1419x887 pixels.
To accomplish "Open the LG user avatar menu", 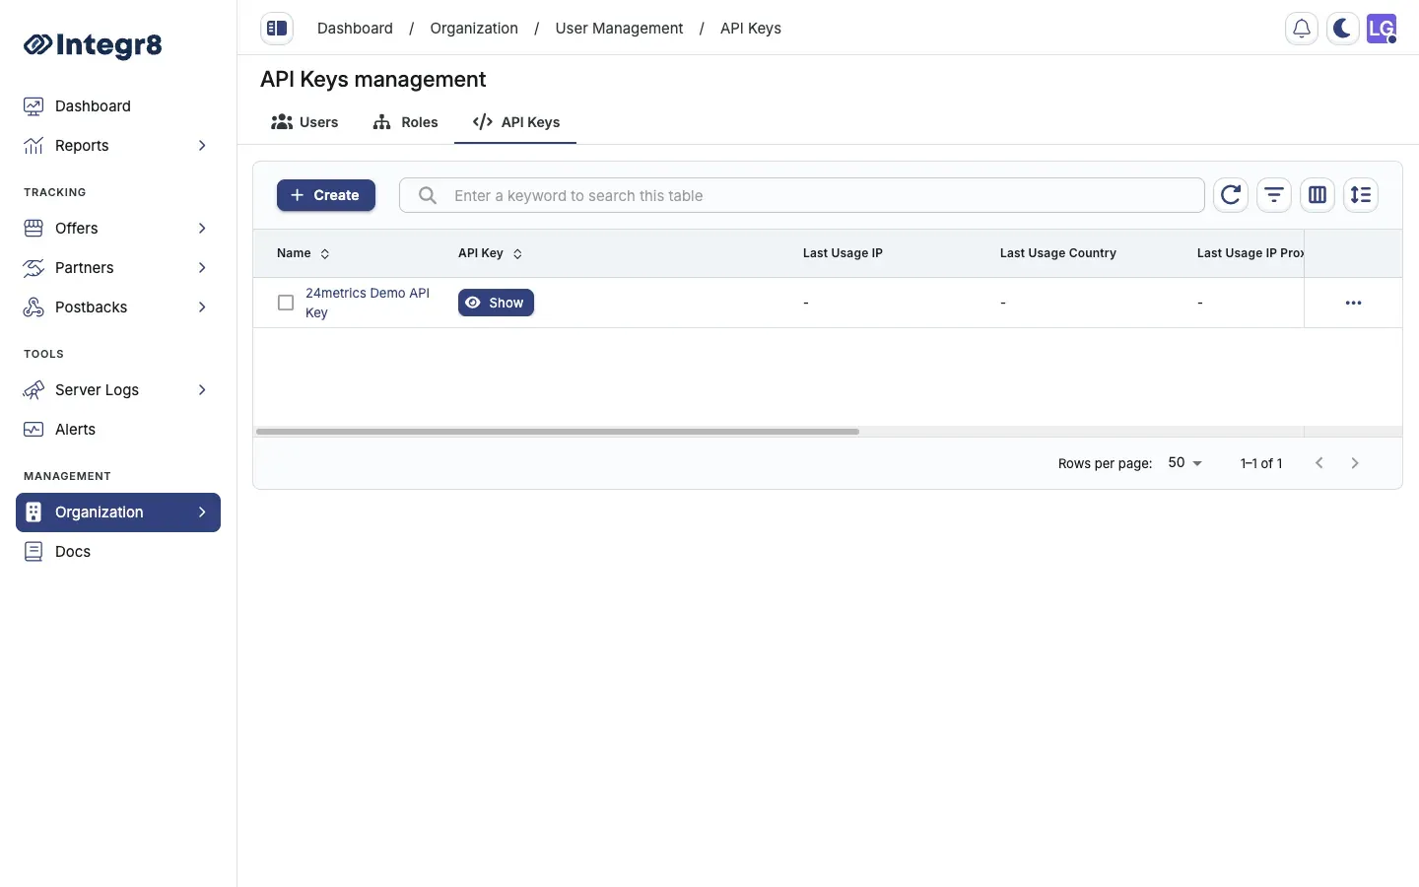I will coord(1382,29).
